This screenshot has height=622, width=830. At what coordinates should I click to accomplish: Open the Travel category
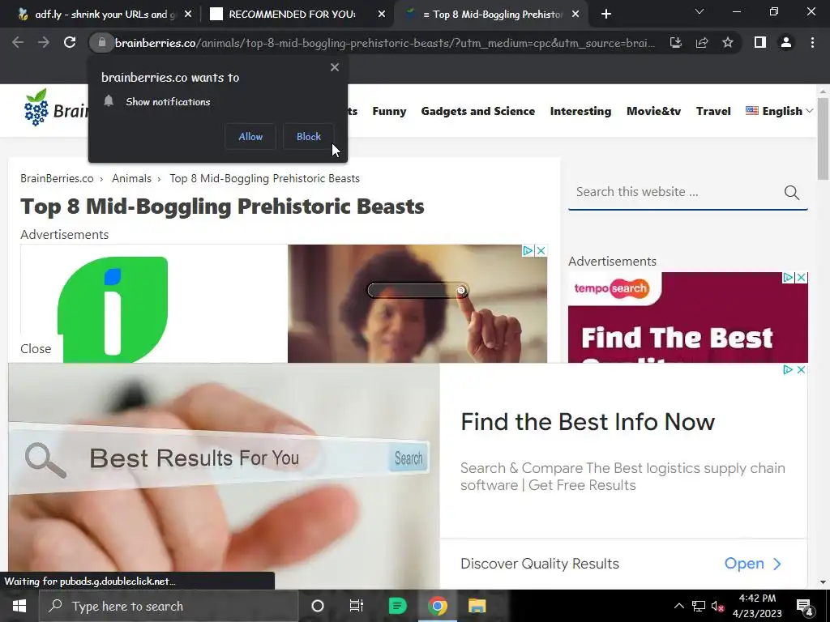point(713,111)
